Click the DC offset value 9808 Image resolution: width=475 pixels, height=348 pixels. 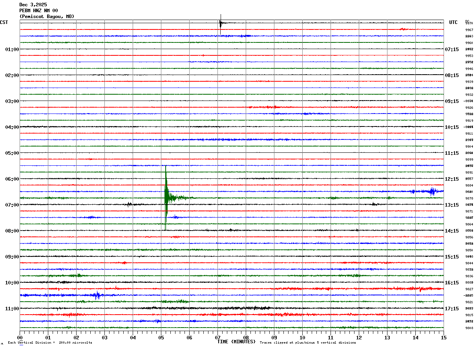pyautogui.click(x=469, y=328)
